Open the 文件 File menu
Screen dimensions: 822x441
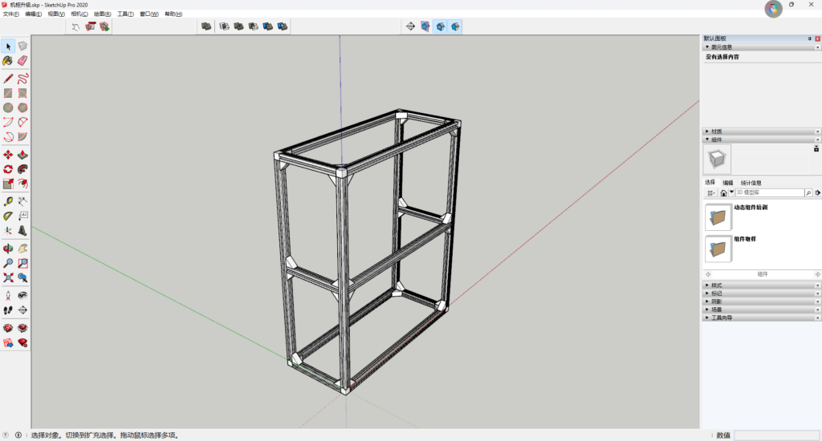(10, 14)
